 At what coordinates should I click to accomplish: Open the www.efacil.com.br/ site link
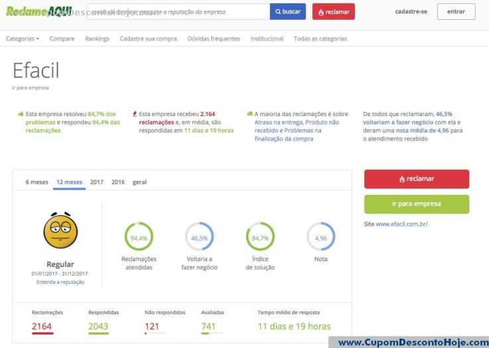(x=401, y=224)
